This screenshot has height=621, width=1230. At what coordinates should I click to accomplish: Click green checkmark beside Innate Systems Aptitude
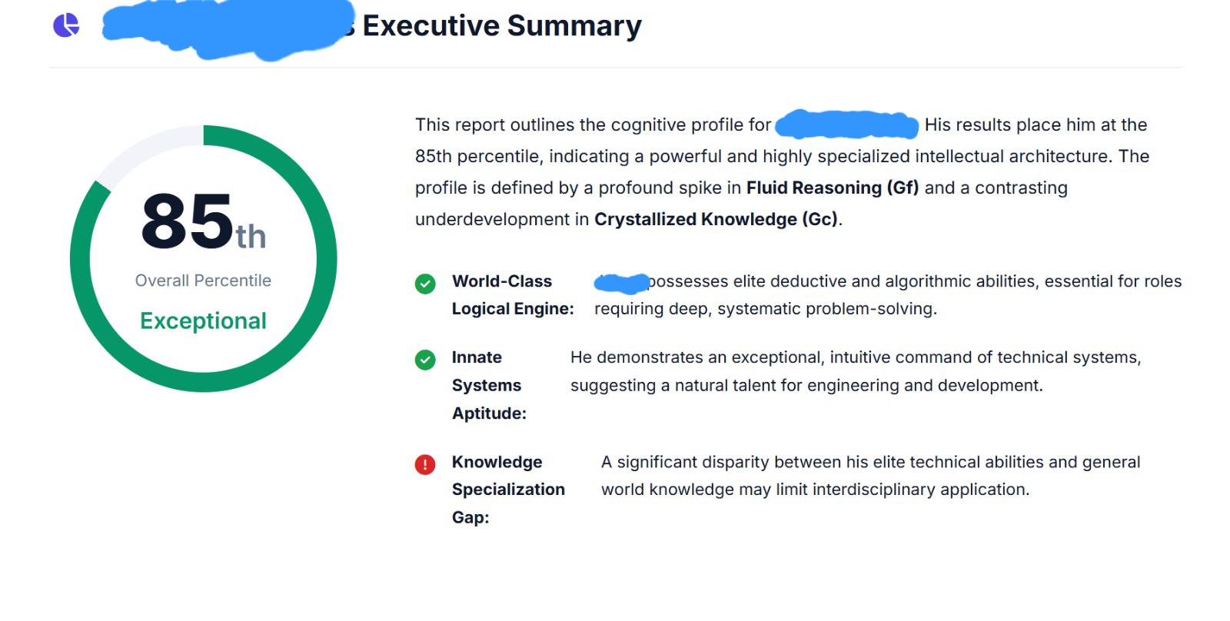pos(425,360)
